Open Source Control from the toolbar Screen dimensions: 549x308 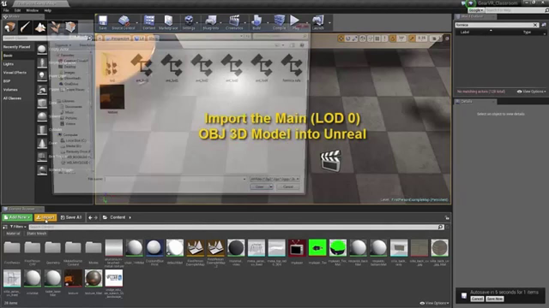tap(124, 22)
